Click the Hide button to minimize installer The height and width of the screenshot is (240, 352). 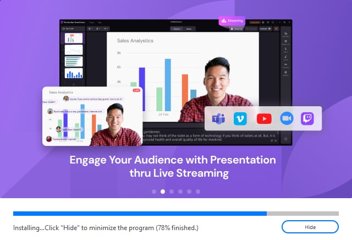point(310,227)
